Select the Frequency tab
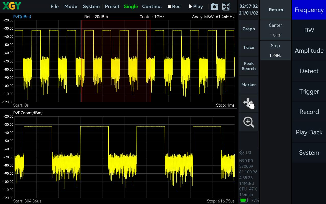 click(309, 10)
